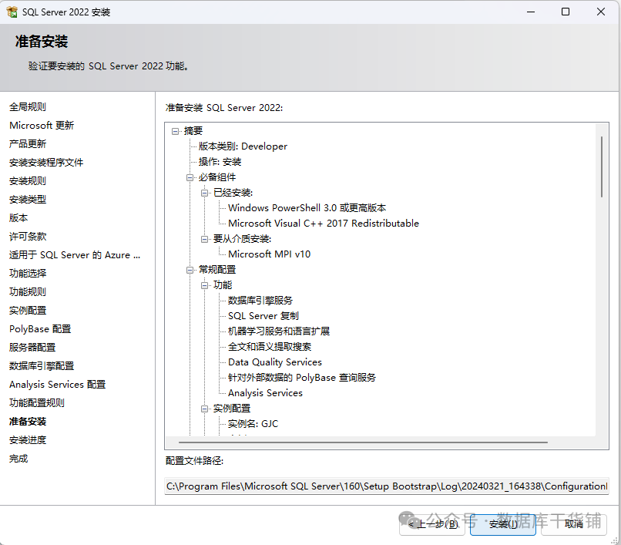Collapse the 实例配置 tree node
The width and height of the screenshot is (621, 545).
(204, 409)
